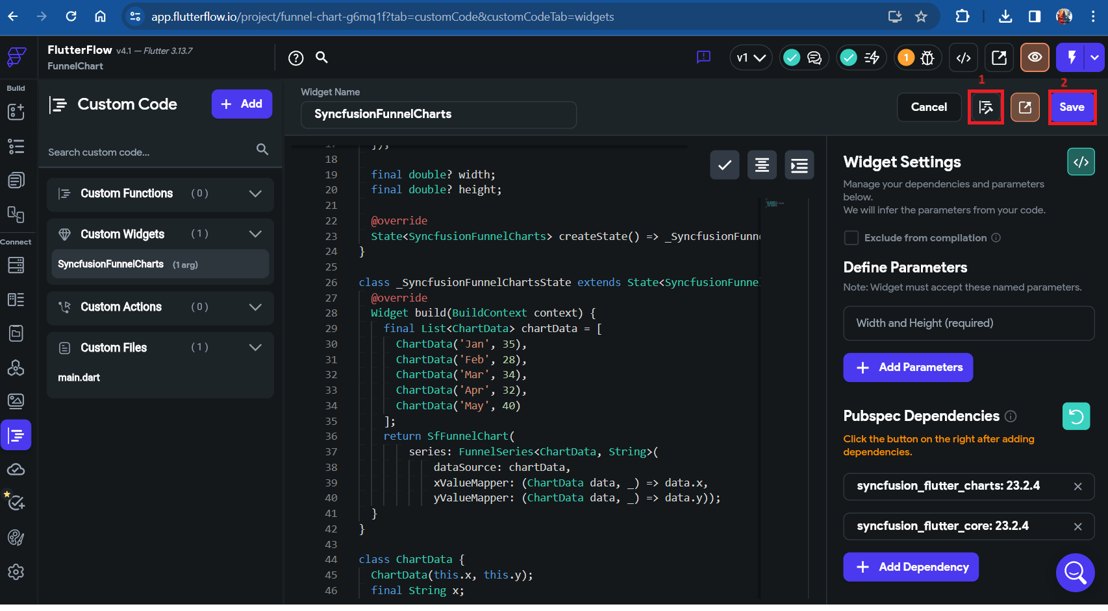Screen dimensions: 1108x611
Task: Open the floating search help button
Action: (x=1075, y=572)
